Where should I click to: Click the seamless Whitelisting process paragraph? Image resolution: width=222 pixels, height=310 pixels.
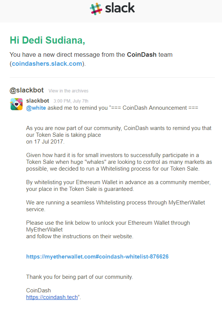pos(115,206)
